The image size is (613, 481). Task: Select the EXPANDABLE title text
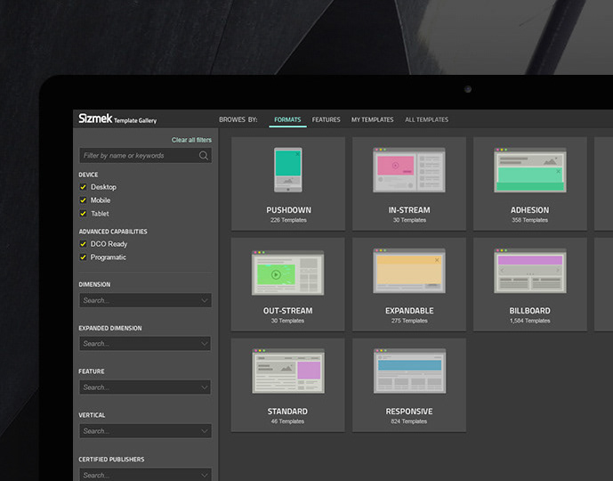click(409, 311)
